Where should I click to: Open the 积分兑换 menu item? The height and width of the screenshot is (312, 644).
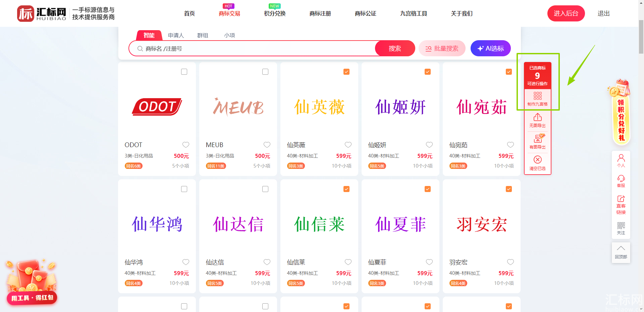coord(275,13)
